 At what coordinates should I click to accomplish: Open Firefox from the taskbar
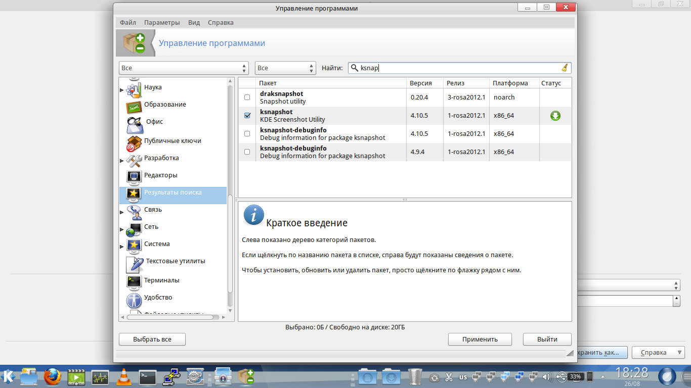point(52,377)
